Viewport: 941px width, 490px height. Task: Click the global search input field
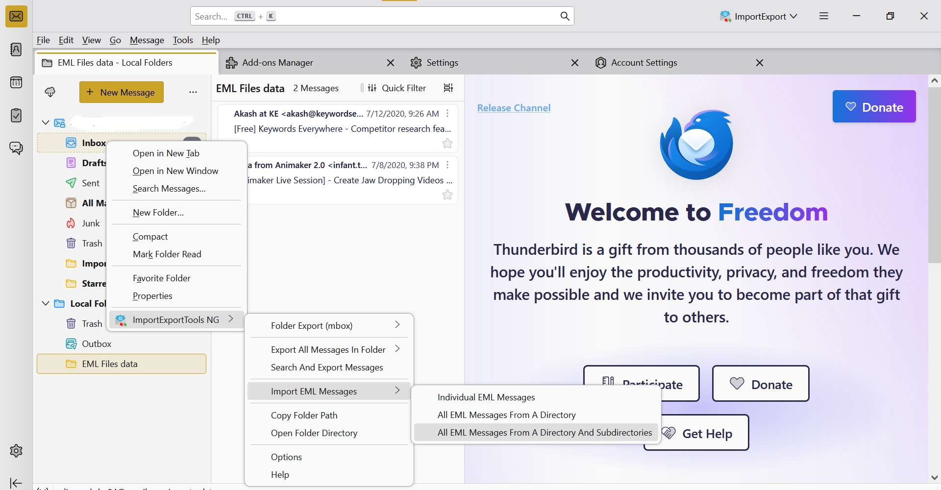coord(372,16)
